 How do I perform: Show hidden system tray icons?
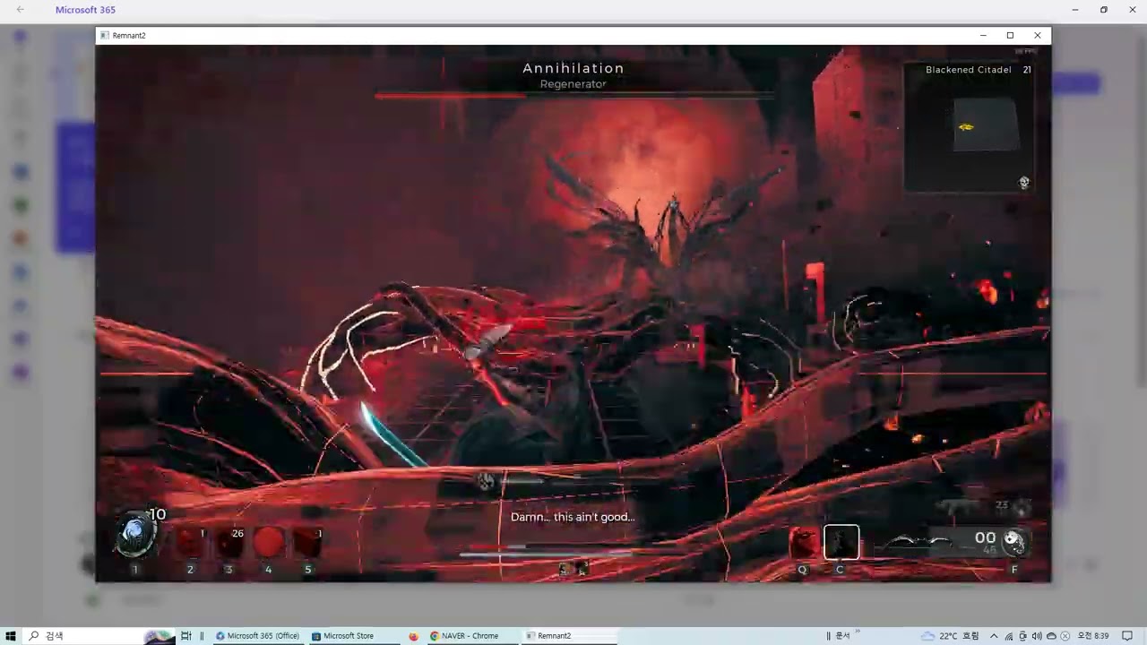(x=993, y=636)
